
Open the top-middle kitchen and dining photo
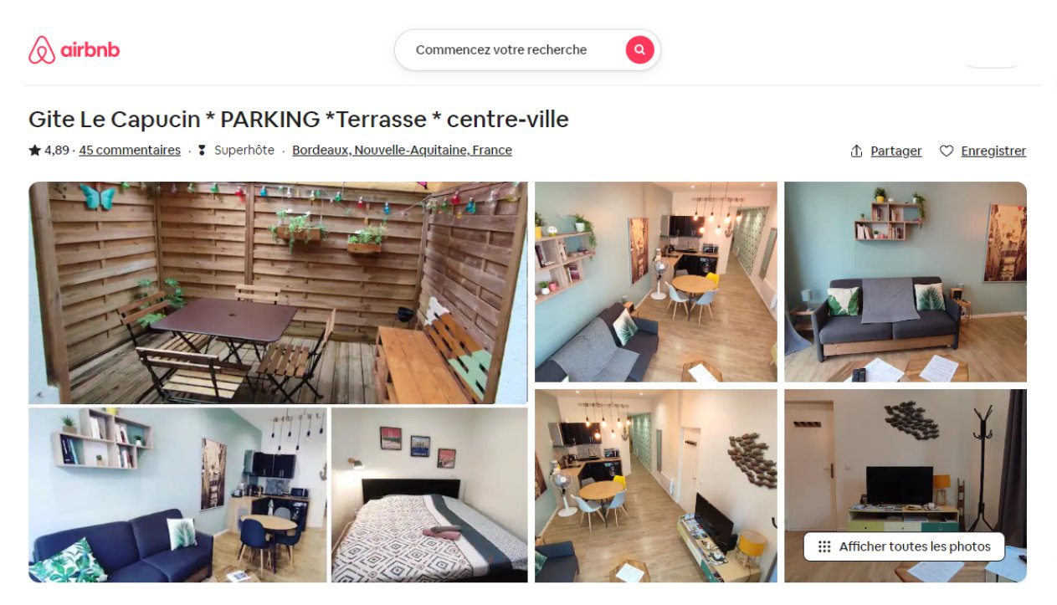[x=656, y=282]
